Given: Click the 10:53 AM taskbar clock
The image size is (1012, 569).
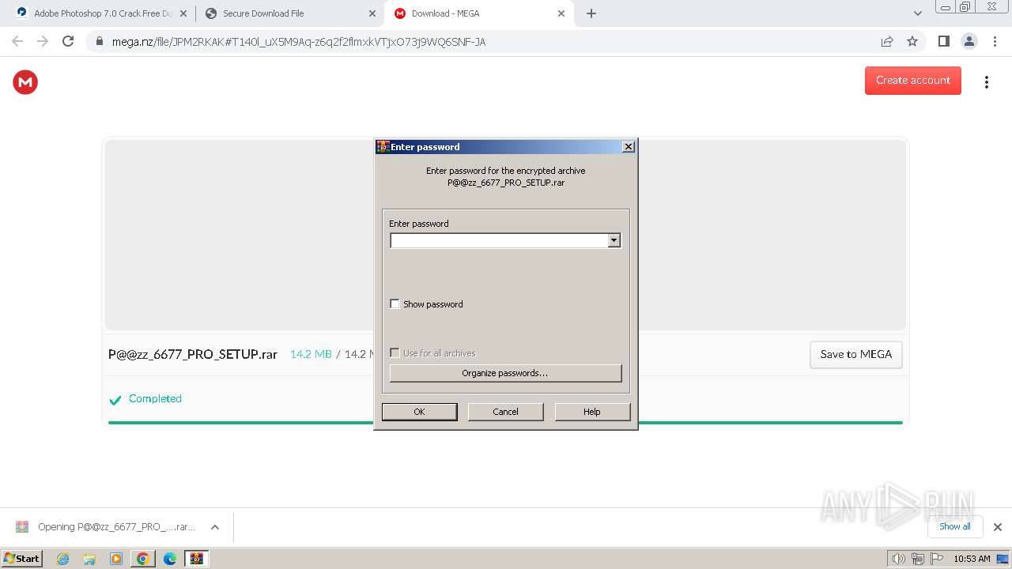Looking at the screenshot, I should pyautogui.click(x=972, y=559).
